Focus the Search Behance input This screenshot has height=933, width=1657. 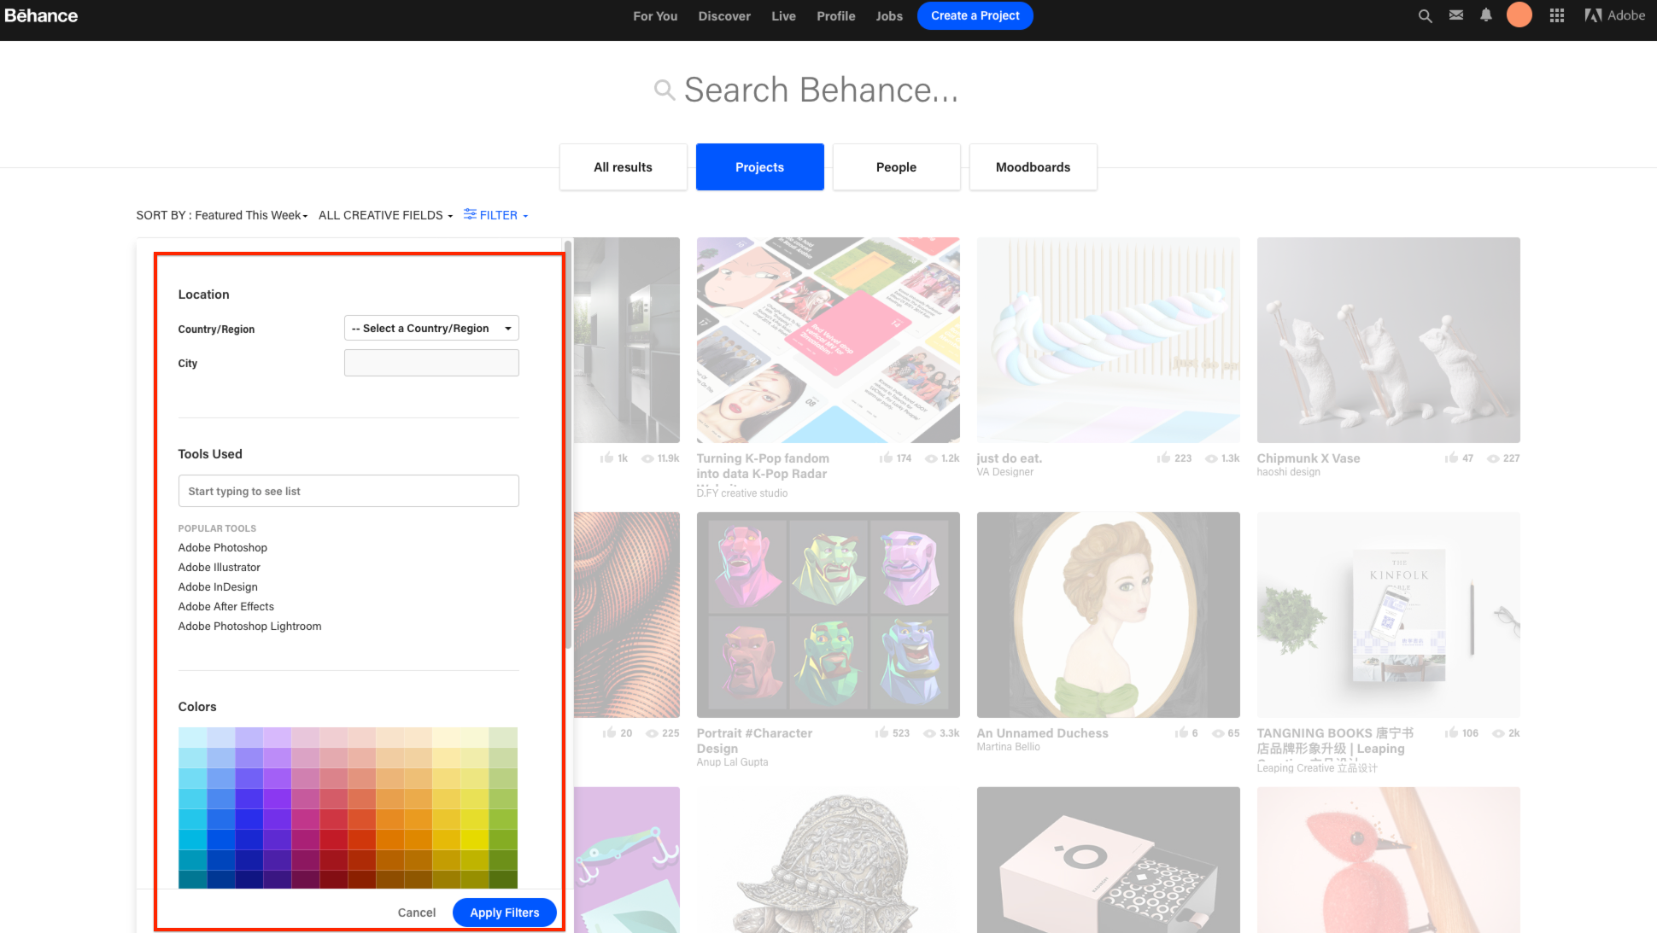(x=822, y=90)
